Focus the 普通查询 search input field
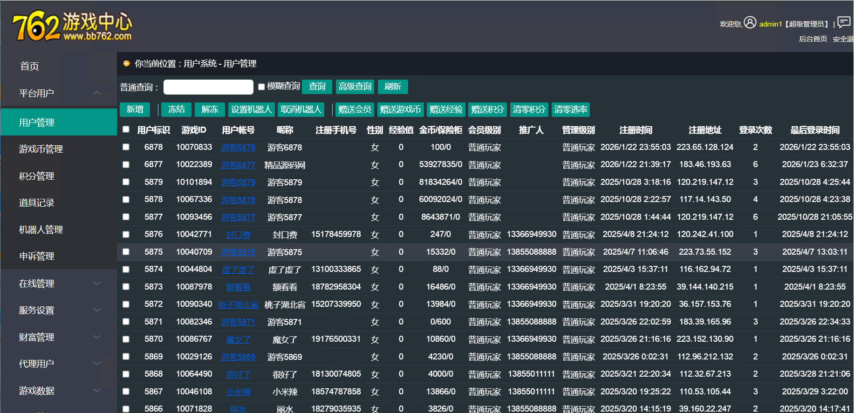 208,87
